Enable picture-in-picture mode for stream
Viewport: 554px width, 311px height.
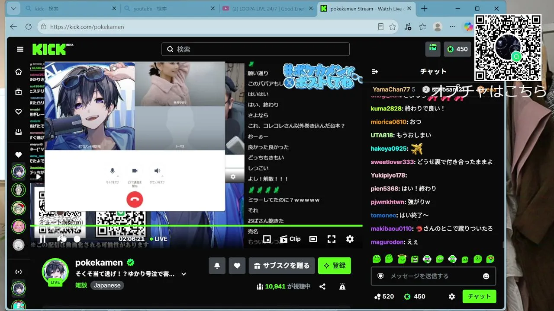[267, 239]
